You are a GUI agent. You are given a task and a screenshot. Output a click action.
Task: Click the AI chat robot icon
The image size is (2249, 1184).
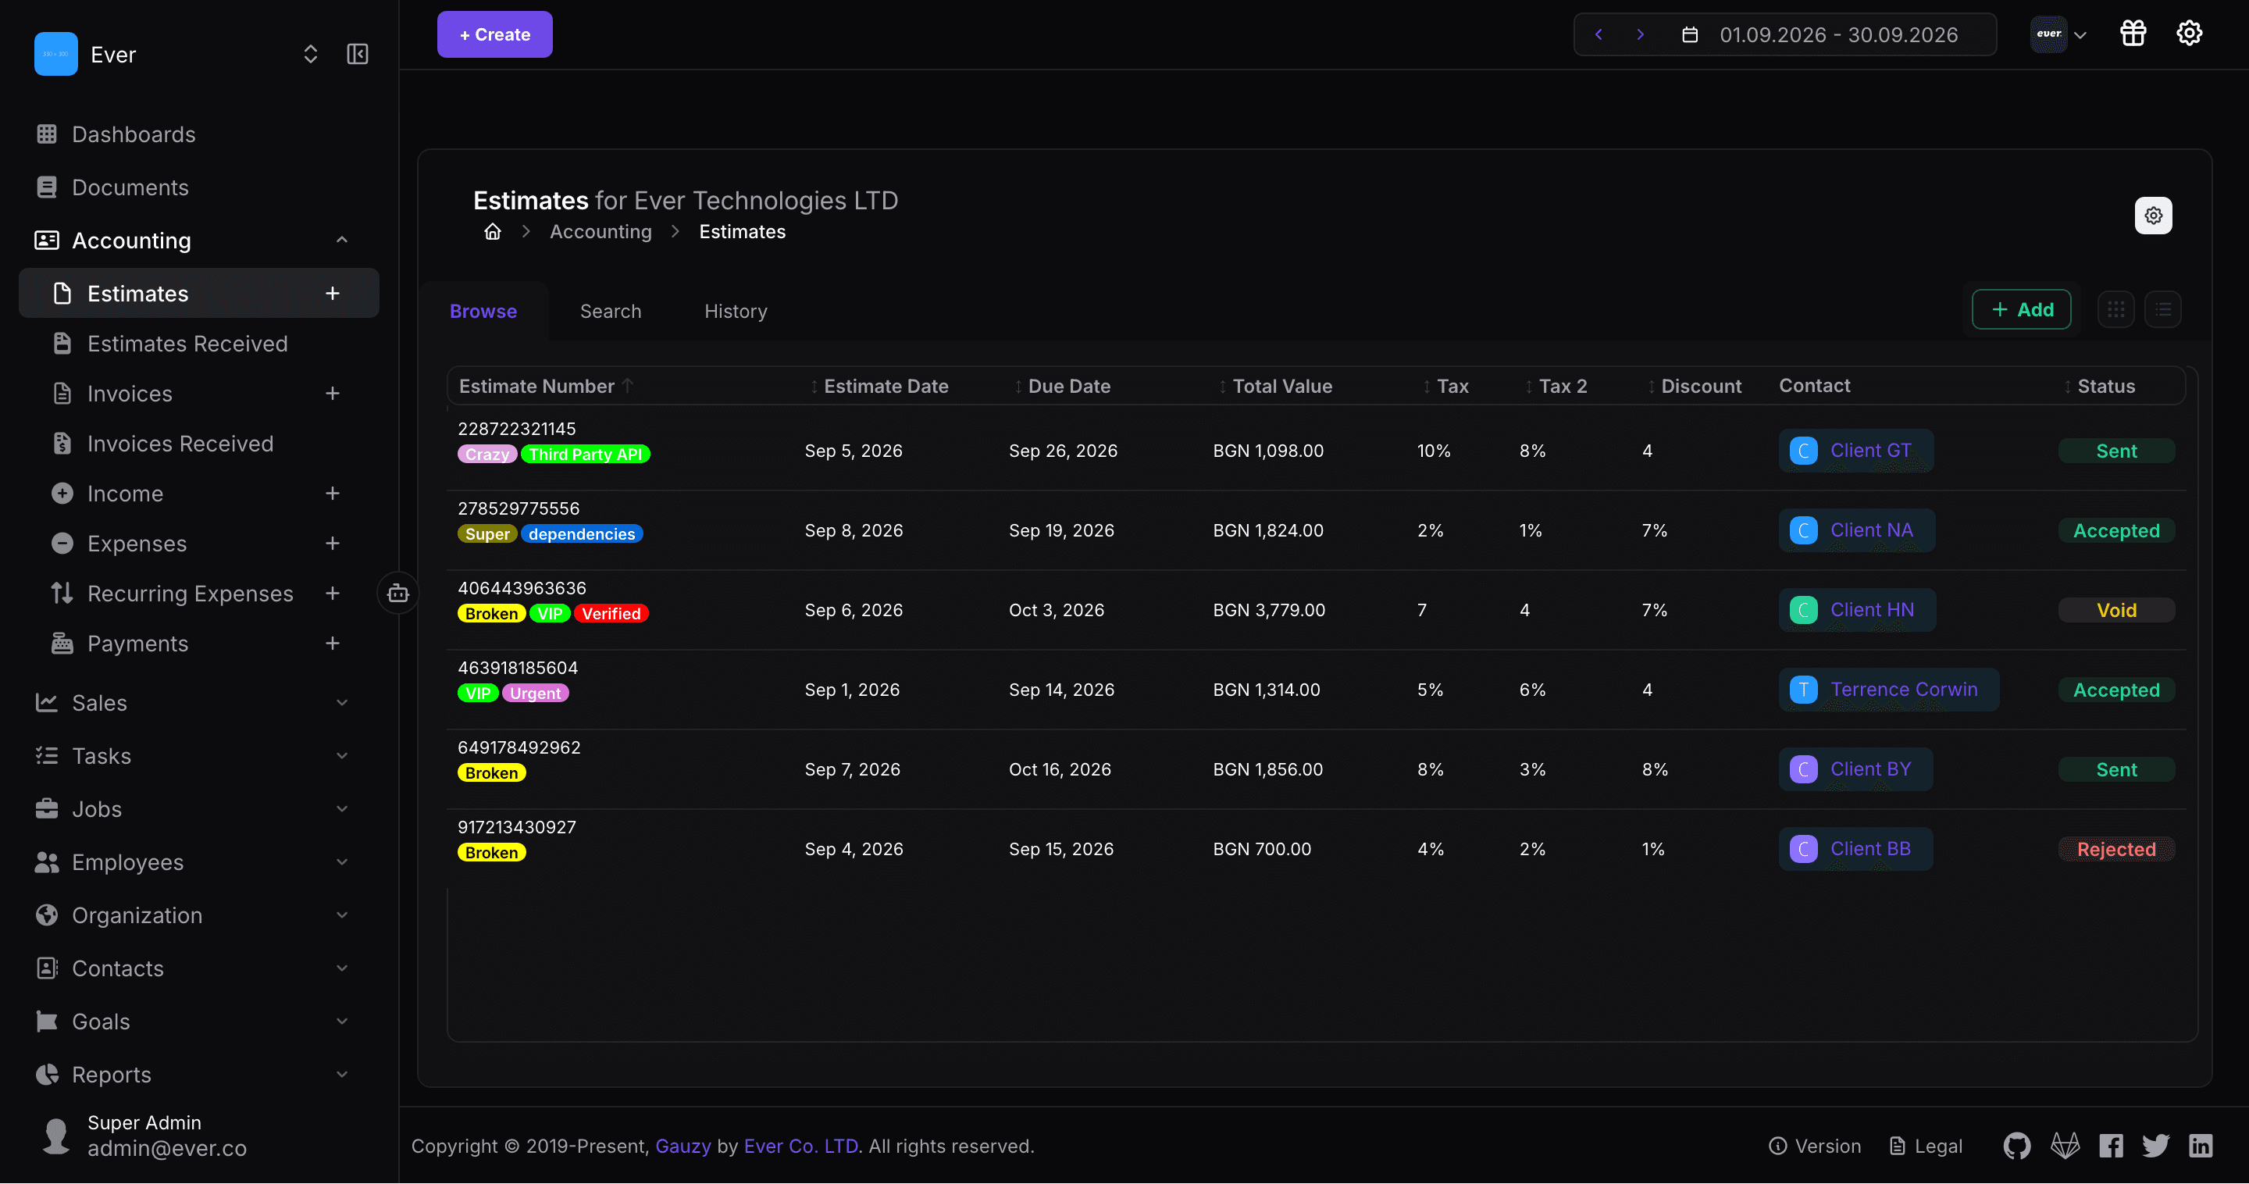(x=398, y=593)
